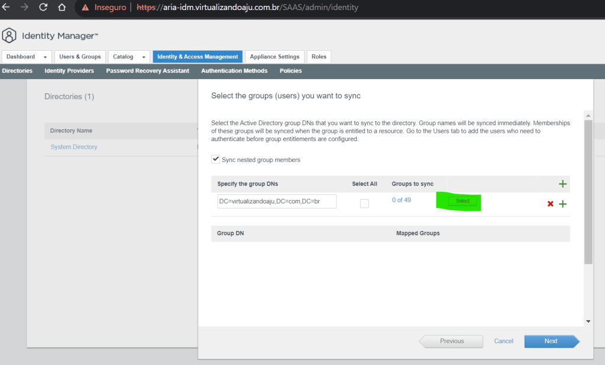
Task: Click the browser home icon
Action: [62, 8]
